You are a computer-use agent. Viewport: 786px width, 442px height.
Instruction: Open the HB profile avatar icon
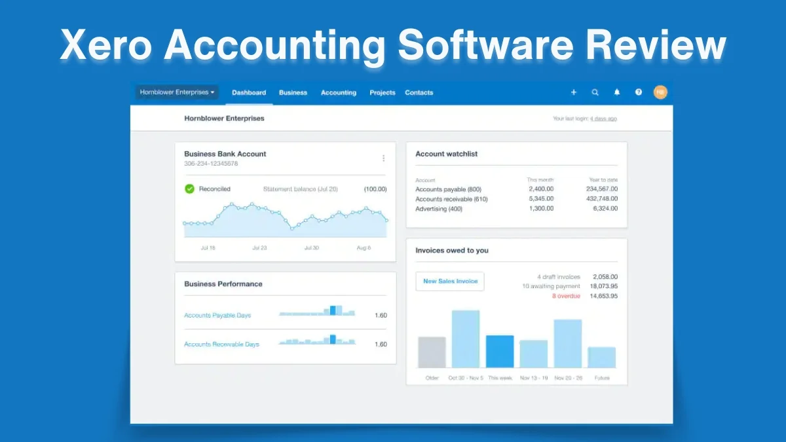coord(660,92)
